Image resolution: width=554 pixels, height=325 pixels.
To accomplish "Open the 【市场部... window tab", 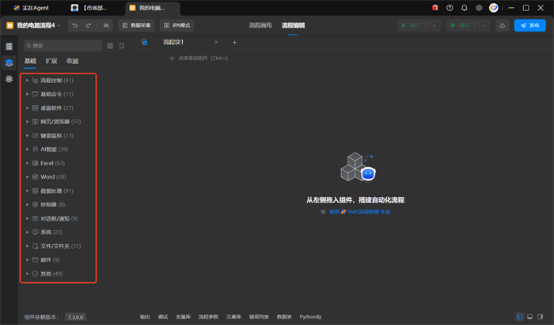I will pos(89,8).
